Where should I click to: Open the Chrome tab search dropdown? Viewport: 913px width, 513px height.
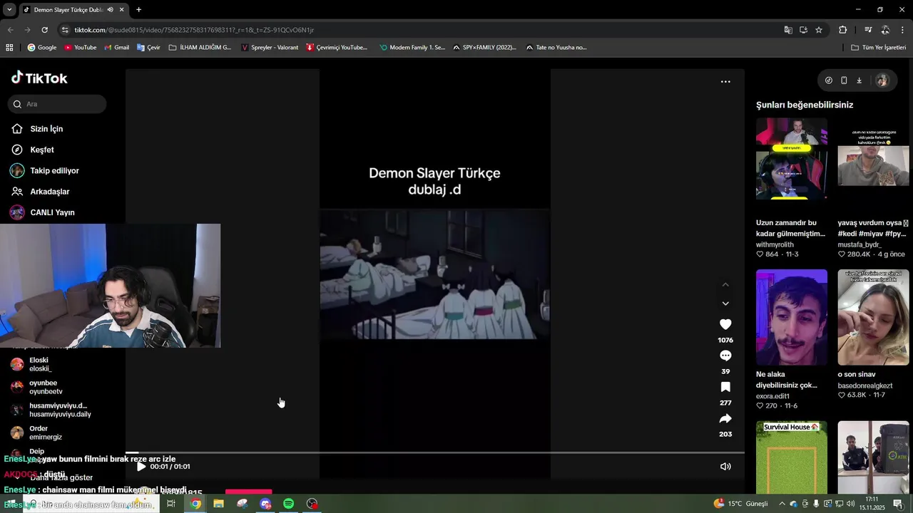[9, 10]
